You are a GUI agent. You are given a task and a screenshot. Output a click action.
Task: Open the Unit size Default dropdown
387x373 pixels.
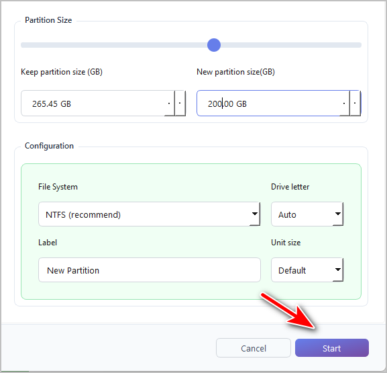307,270
